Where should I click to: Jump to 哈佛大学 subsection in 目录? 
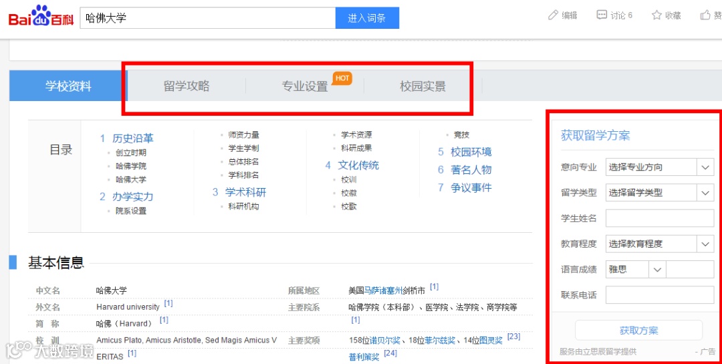click(131, 179)
